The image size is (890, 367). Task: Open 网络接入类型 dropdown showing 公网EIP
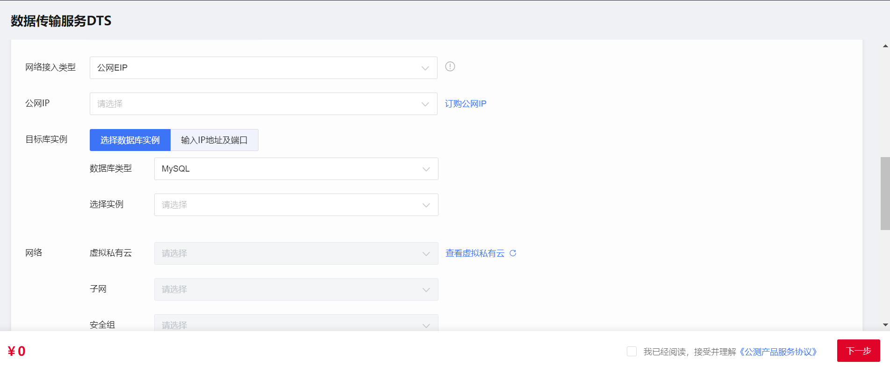pos(263,68)
